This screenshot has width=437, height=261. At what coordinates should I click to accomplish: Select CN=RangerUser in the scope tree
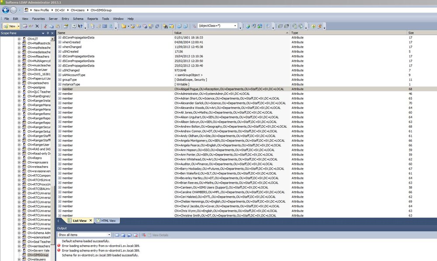point(38,145)
